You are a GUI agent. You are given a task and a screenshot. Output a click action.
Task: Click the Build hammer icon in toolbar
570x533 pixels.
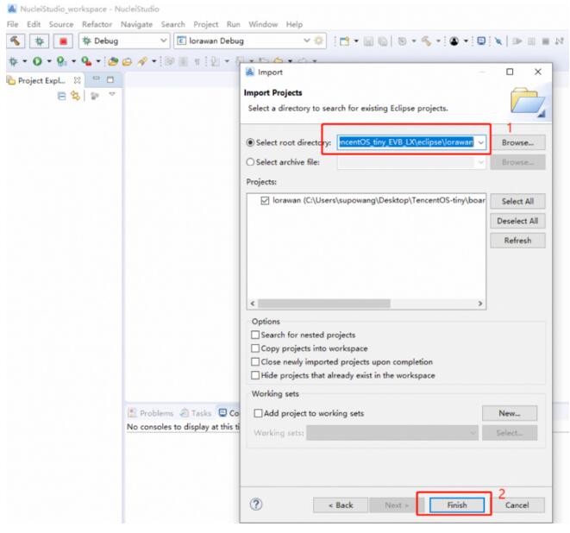[16, 40]
